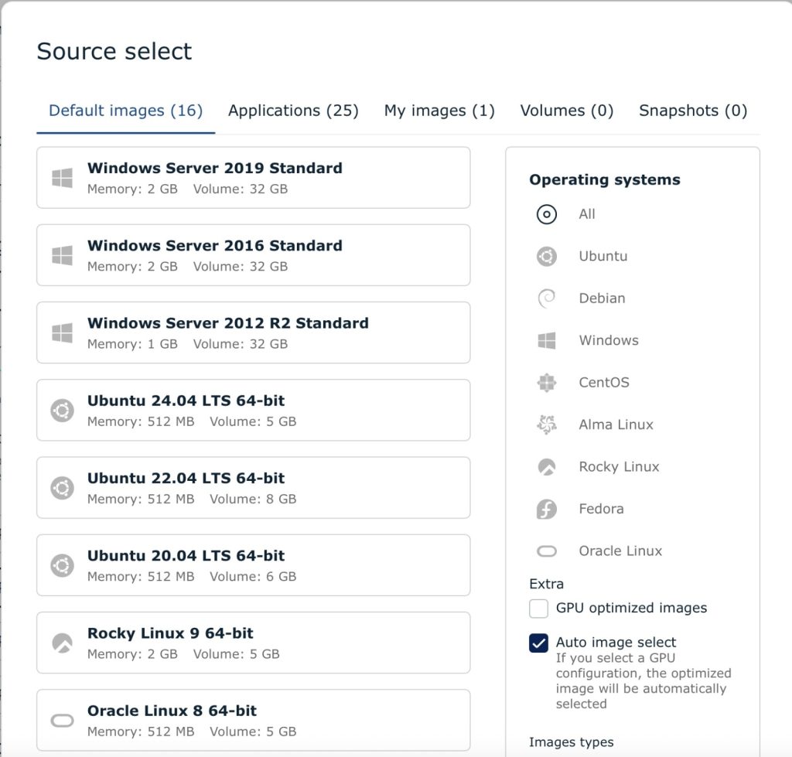Select the All operating systems radio option
The image size is (792, 757).
point(547,214)
